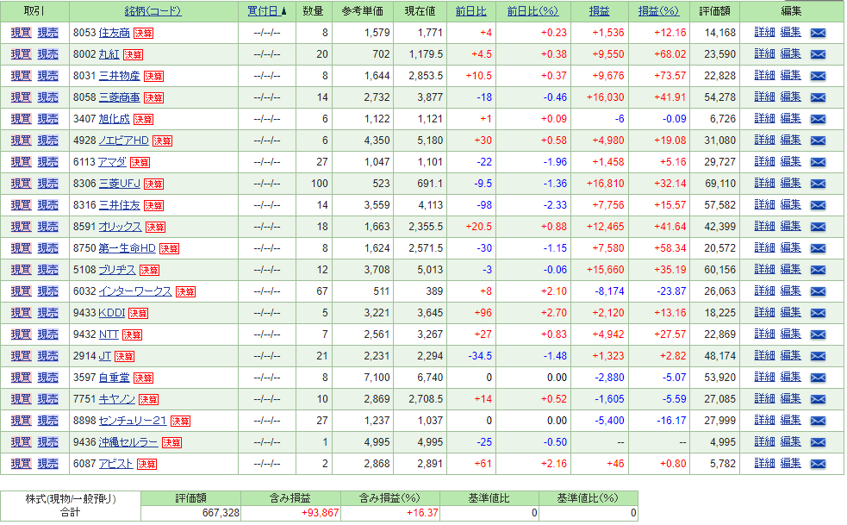Click the mail icon in the センチュリー21 row
This screenshot has height=525, width=847.
[818, 421]
